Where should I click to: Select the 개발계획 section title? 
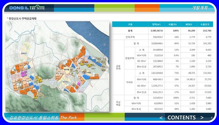[x=200, y=8]
